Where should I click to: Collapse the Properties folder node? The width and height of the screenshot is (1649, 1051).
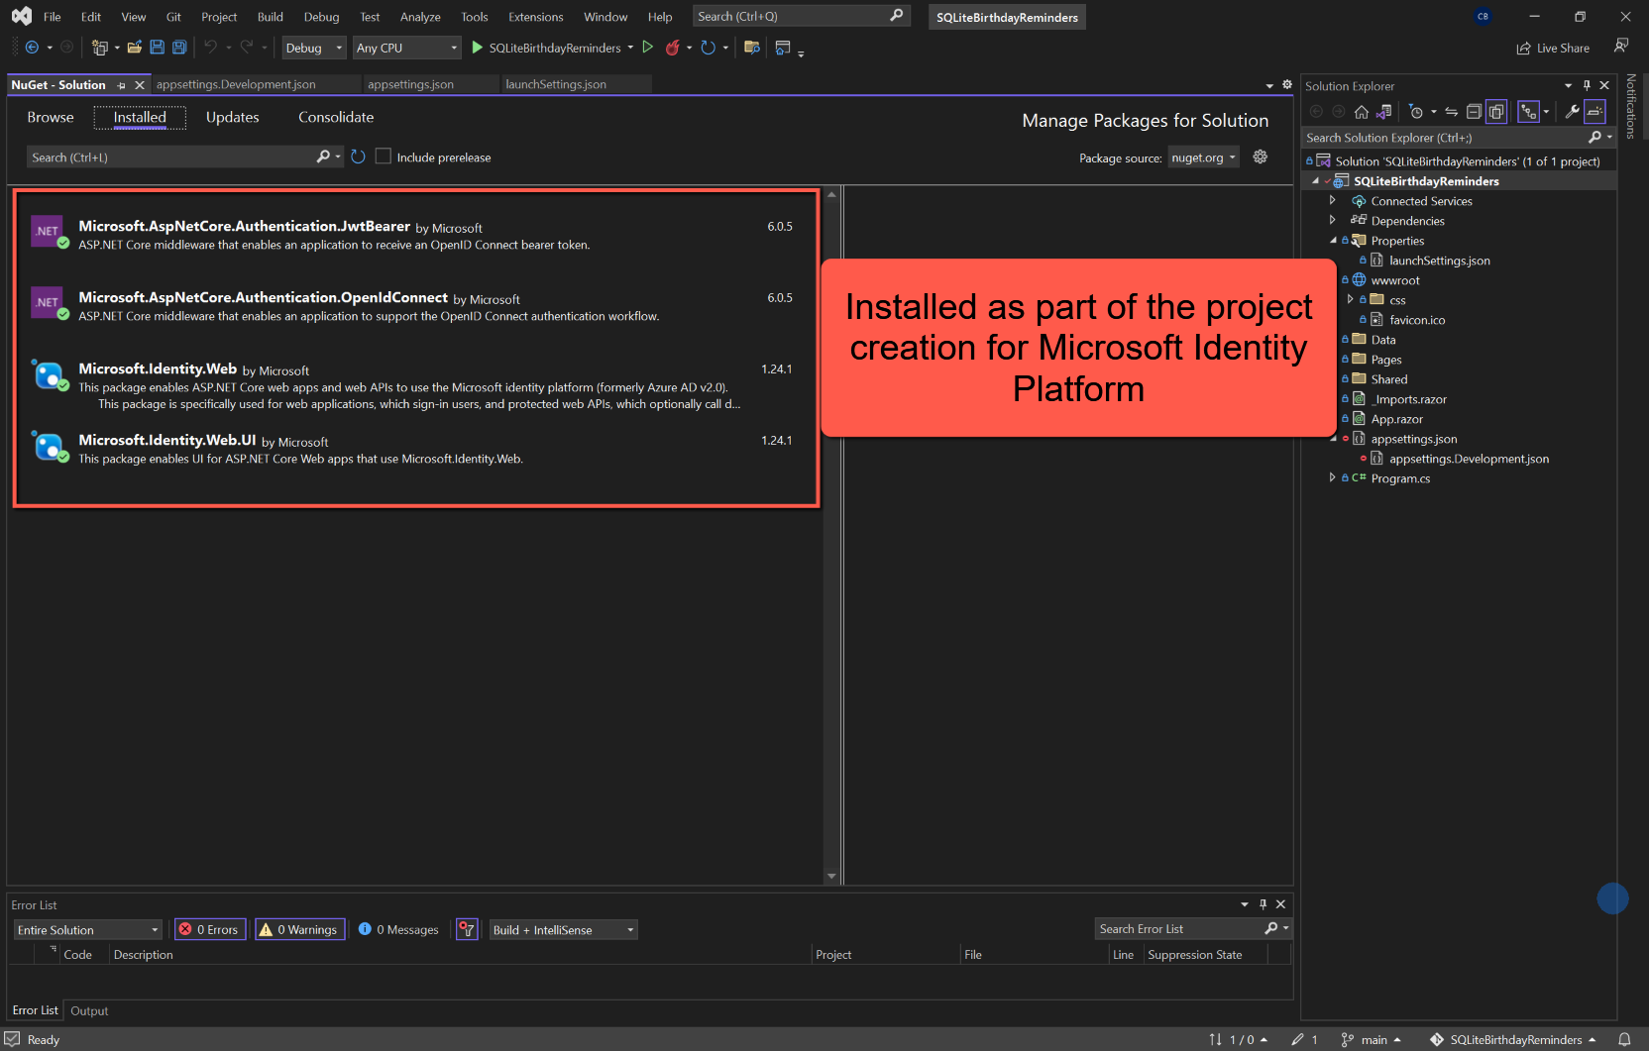tap(1332, 241)
